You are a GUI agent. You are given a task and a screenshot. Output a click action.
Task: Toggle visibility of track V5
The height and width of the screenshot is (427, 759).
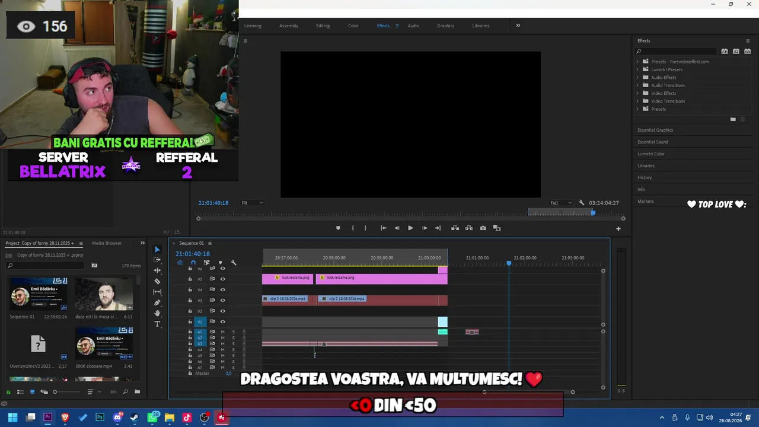tap(222, 279)
